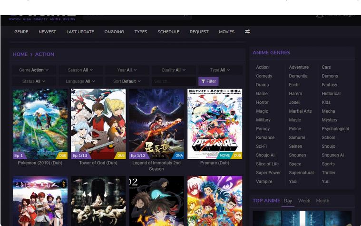The height and width of the screenshot is (226, 361).
Task: Expand the Sort Default dropdown
Action: tap(127, 81)
